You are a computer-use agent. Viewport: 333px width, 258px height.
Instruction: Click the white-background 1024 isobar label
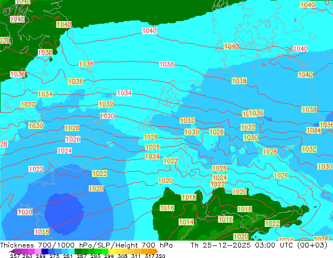pos(65,151)
